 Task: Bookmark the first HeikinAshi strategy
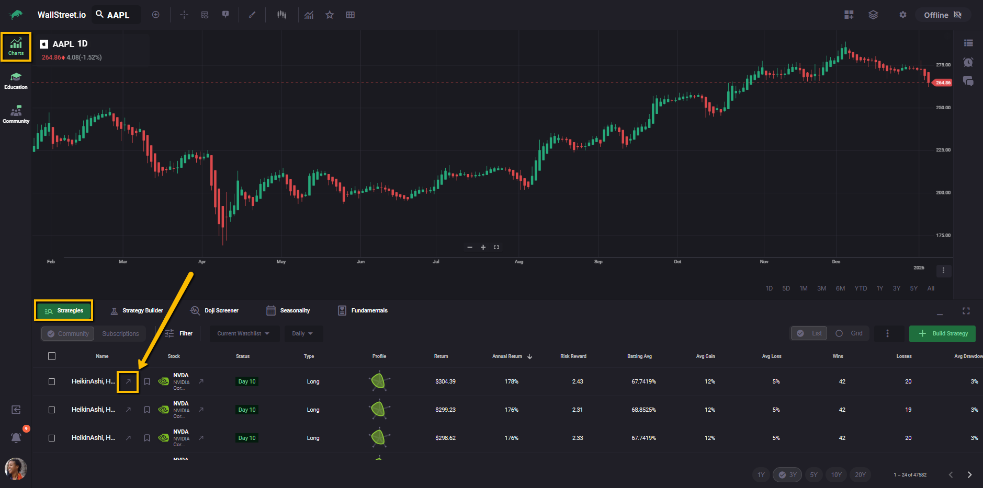[x=147, y=381]
